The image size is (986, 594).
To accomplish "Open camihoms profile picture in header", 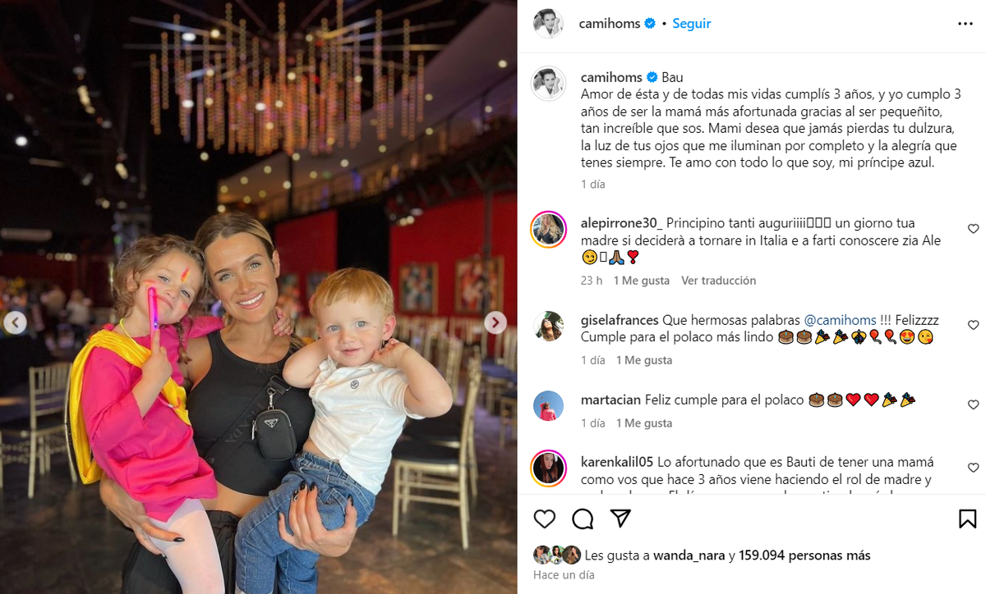I will 548,24.
